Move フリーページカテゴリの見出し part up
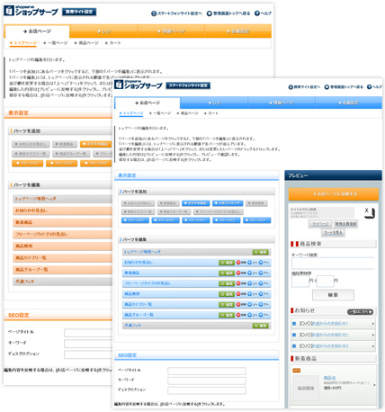This screenshot has width=385, height=412. pyautogui.click(x=253, y=283)
